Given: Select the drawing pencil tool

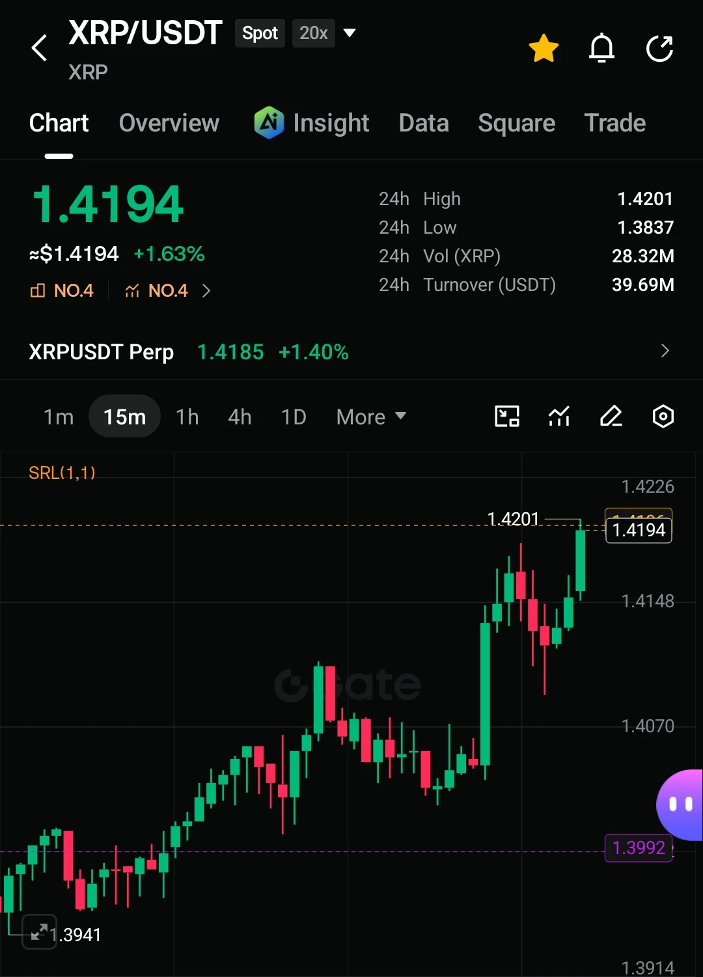Looking at the screenshot, I should pyautogui.click(x=611, y=416).
